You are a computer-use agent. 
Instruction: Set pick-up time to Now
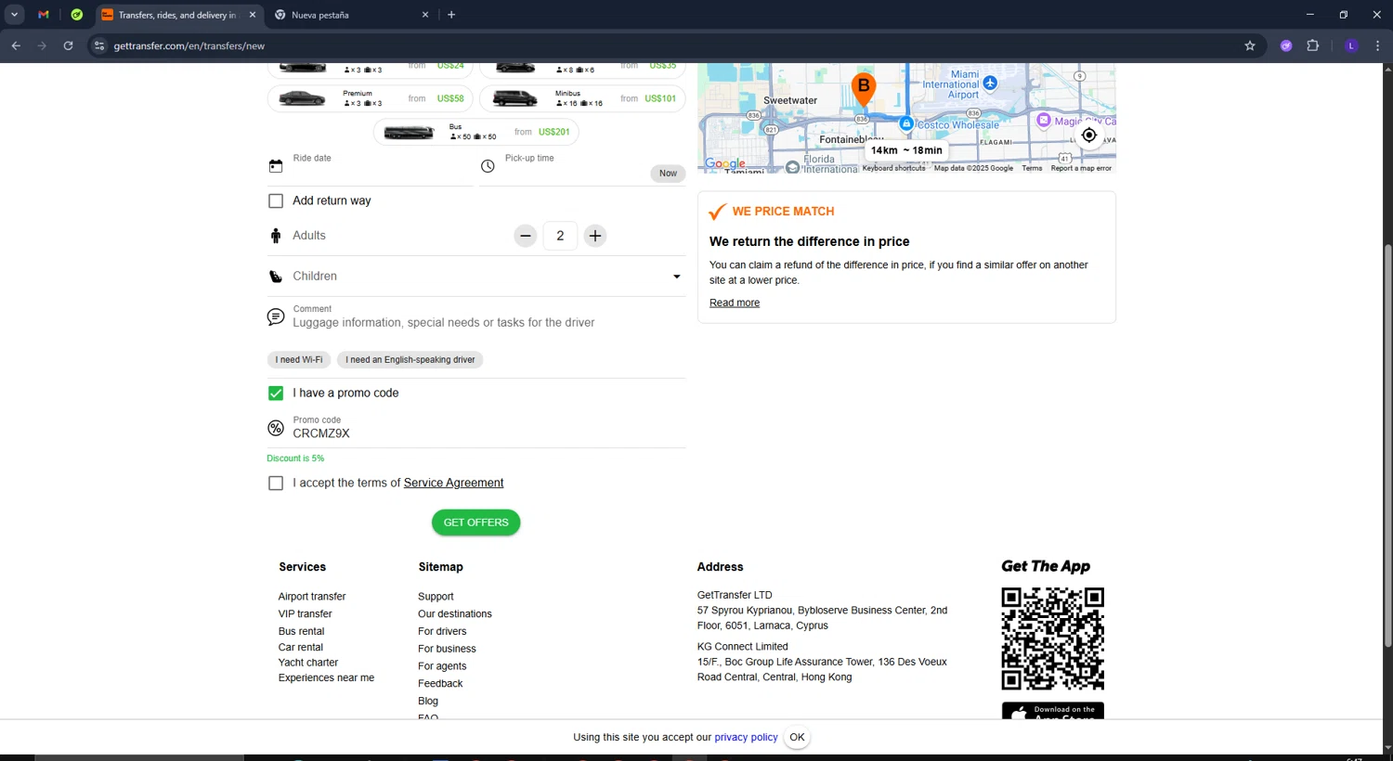[x=668, y=174]
